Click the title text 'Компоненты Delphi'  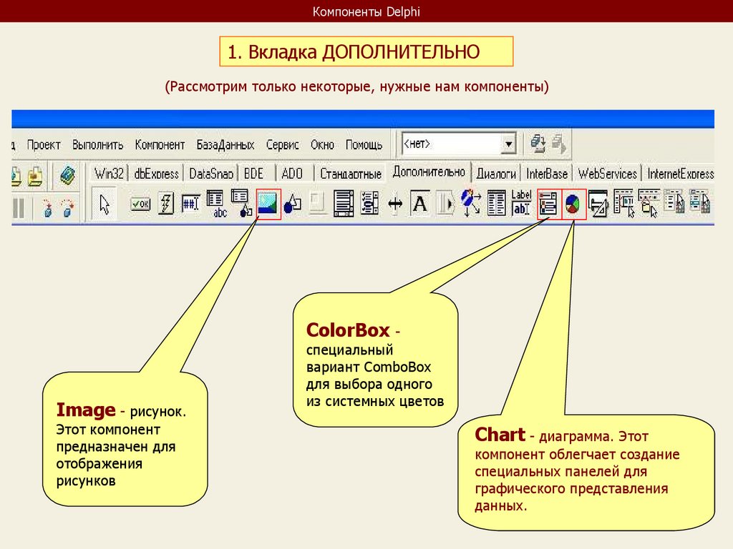tap(366, 11)
